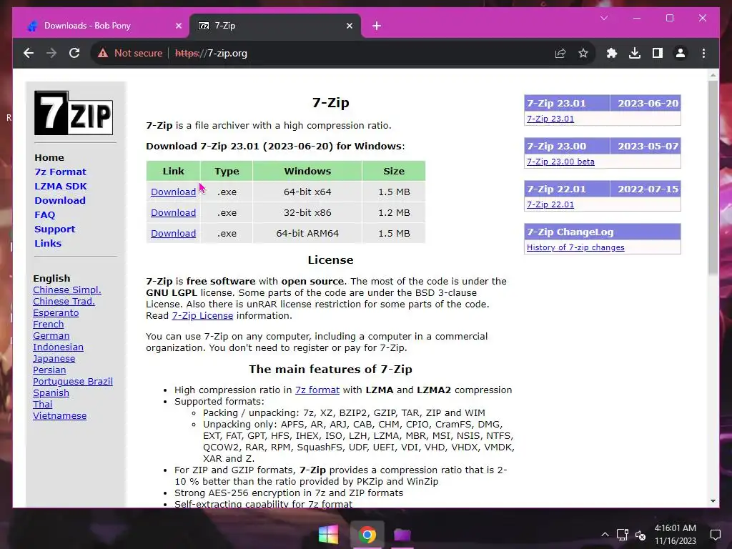Open Links sidebar entry
Viewport: 732px width, 549px height.
(48, 243)
